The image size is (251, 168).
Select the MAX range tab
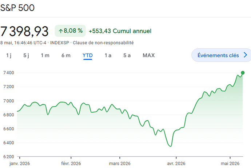pyautogui.click(x=149, y=56)
